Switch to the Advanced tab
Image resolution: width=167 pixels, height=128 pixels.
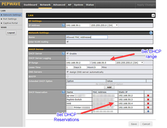coord(59,5)
